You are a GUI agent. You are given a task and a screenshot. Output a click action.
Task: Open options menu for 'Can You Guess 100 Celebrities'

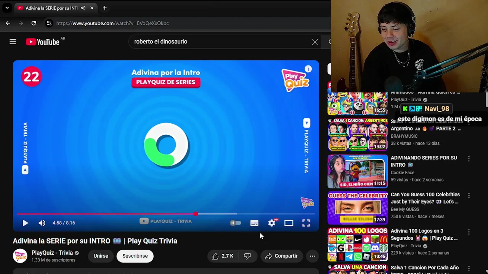point(469,196)
